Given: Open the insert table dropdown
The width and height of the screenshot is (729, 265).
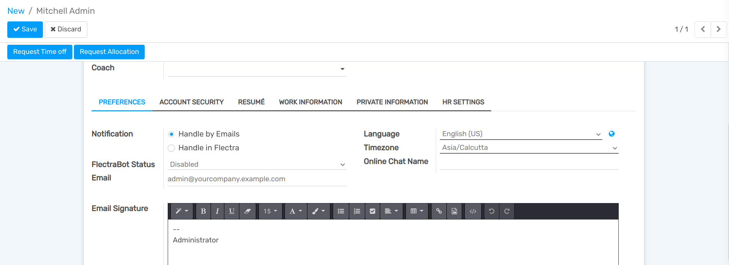Looking at the screenshot, I should [417, 211].
